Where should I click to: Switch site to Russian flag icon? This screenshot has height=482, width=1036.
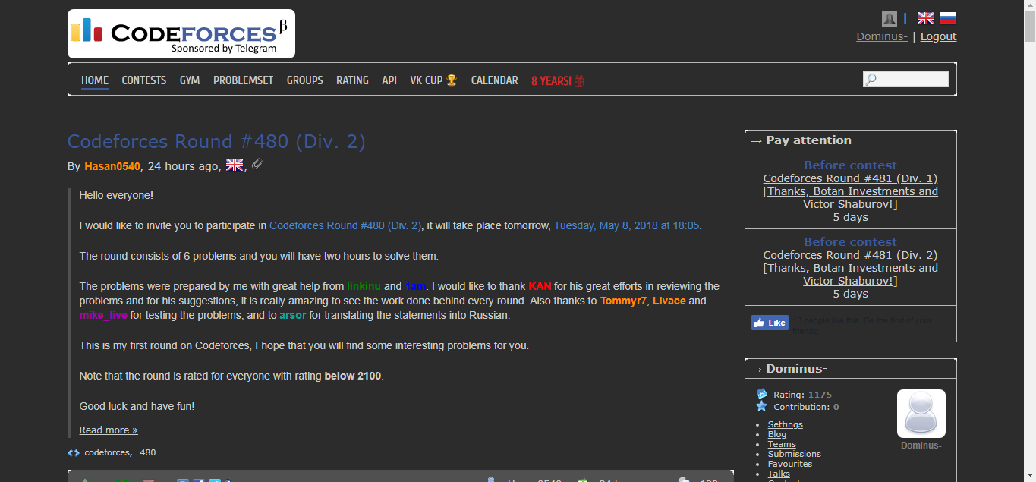(x=948, y=17)
